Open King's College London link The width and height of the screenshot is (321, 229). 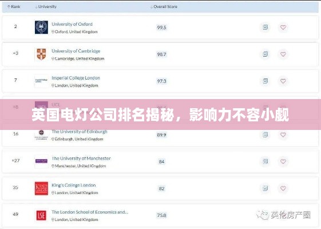[73, 185]
